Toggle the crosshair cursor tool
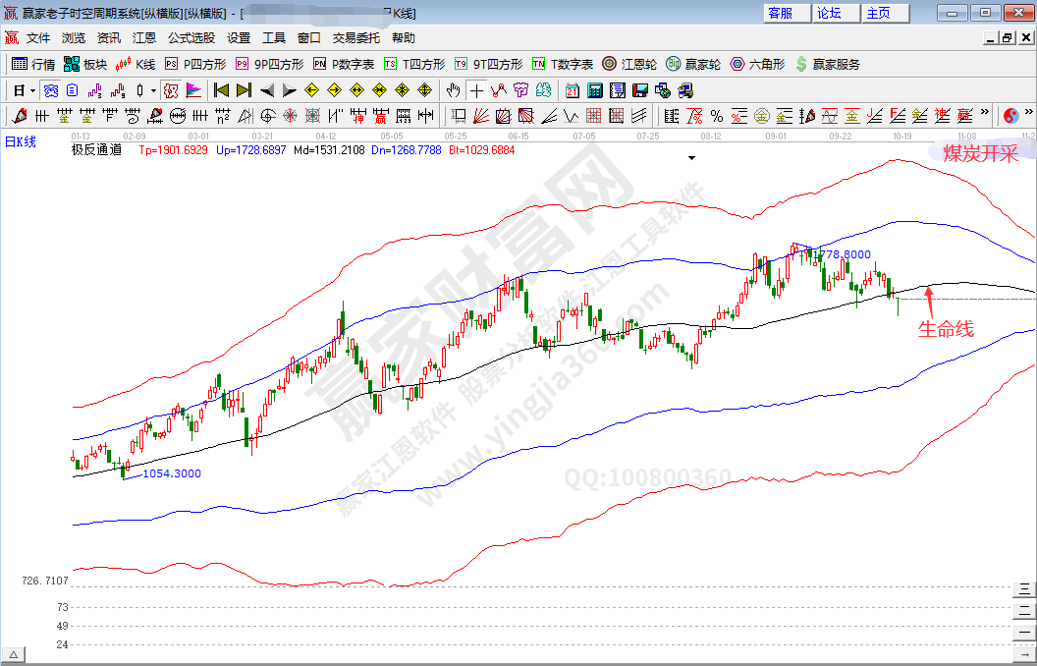Image resolution: width=1037 pixels, height=666 pixels. [x=476, y=90]
